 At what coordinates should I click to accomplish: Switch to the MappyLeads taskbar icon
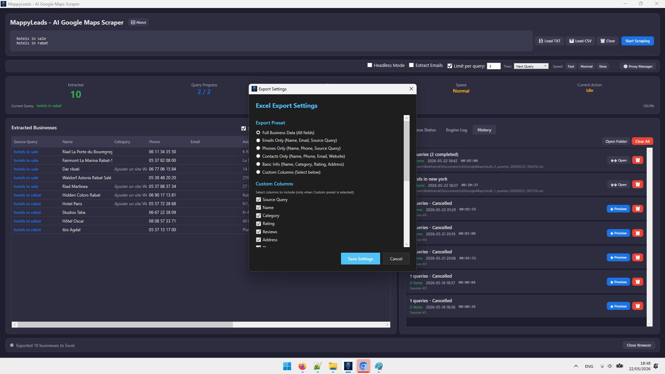tap(348, 366)
